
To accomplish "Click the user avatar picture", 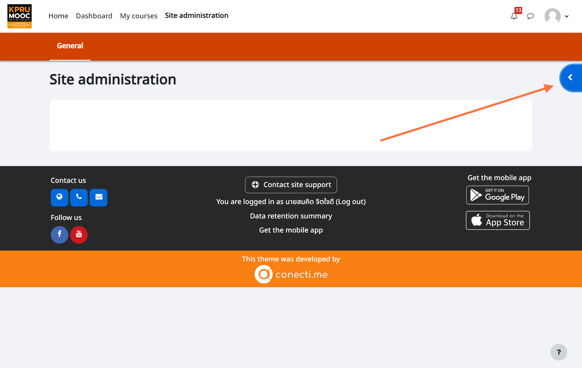I will click(x=553, y=16).
